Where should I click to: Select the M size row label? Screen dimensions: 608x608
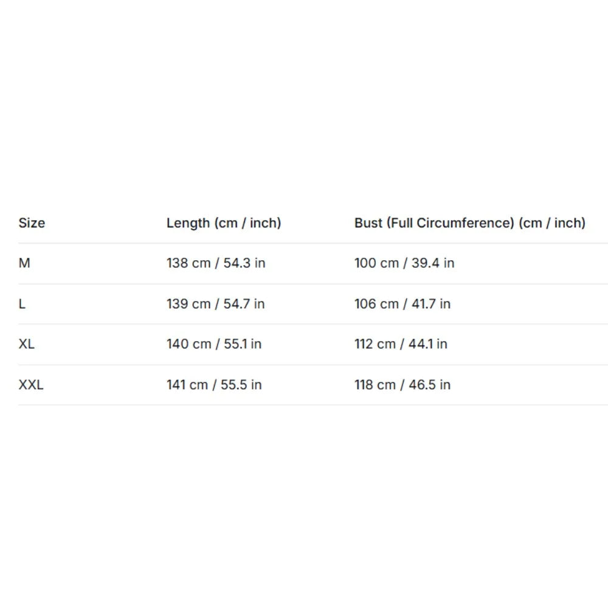(24, 263)
